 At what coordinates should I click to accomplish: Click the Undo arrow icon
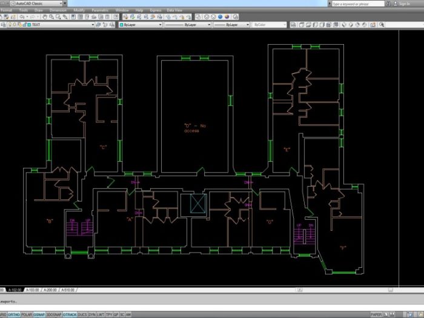coord(22,17)
